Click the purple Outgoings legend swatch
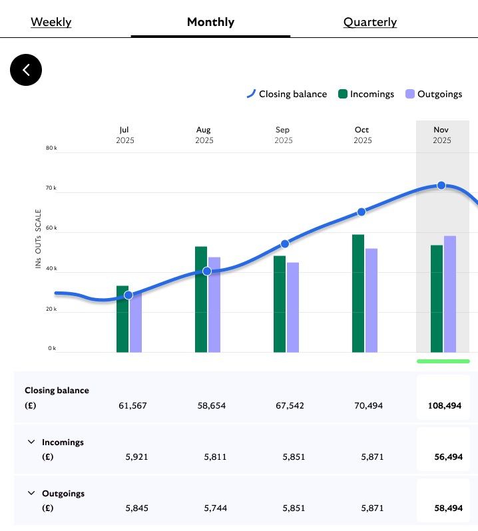The image size is (478, 531). tap(410, 94)
